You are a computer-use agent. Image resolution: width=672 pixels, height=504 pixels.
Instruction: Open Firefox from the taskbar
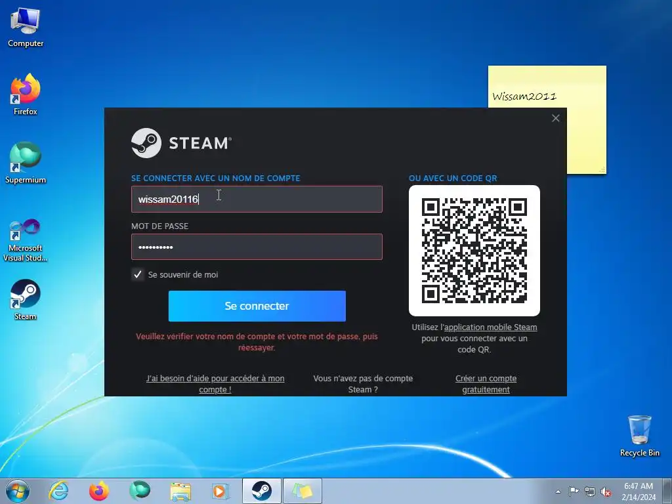[99, 491]
